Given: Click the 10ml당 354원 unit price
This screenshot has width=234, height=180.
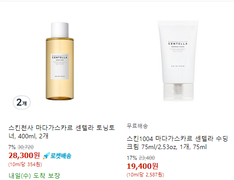Looking at the screenshot, I should 25,164.
